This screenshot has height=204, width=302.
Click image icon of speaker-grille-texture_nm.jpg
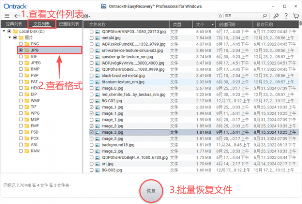(x=98, y=57)
